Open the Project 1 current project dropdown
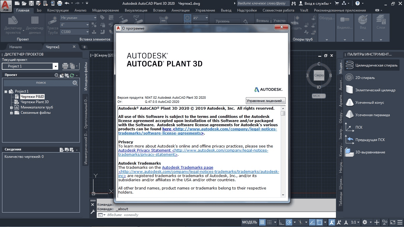 point(55,66)
